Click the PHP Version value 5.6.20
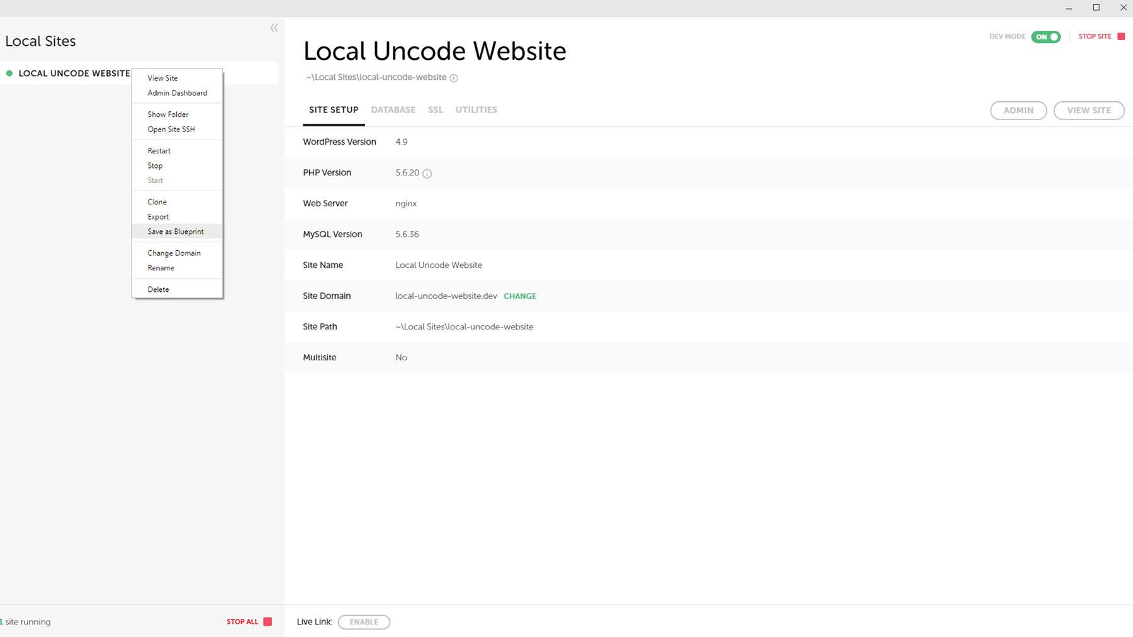1133x637 pixels. pyautogui.click(x=407, y=173)
